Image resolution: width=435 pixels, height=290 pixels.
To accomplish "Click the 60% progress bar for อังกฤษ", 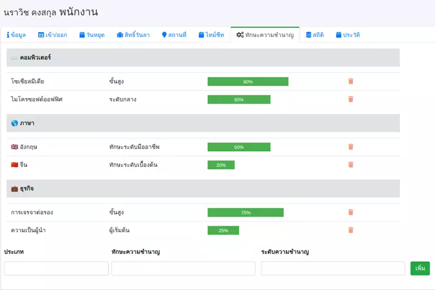I will 239,147.
